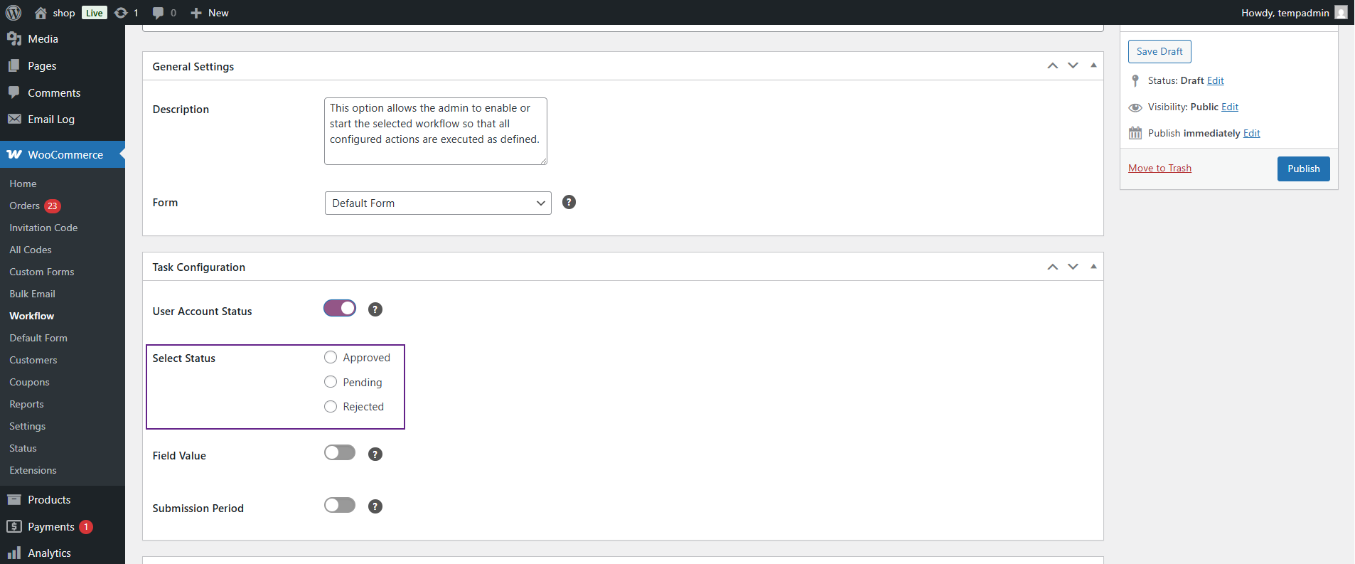Select the Approved status radio button

331,357
